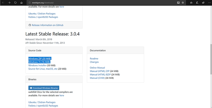Click 'API Stable Since: November 11th, 2013' text
Viewport: 212px width, 108px height.
point(45,43)
